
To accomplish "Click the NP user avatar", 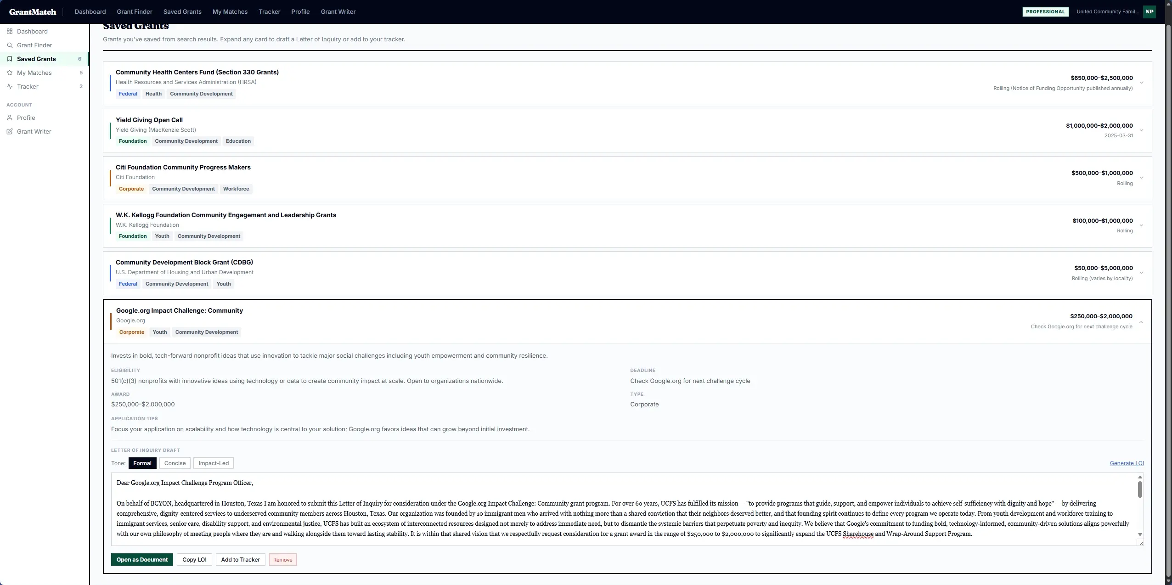I will (x=1149, y=12).
